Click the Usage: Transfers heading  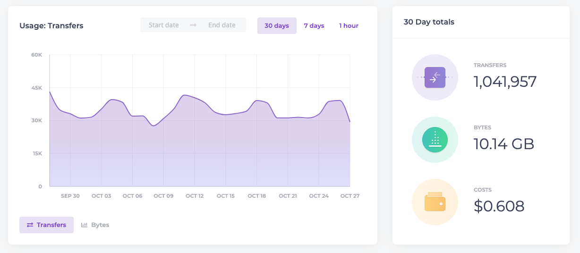coord(51,26)
